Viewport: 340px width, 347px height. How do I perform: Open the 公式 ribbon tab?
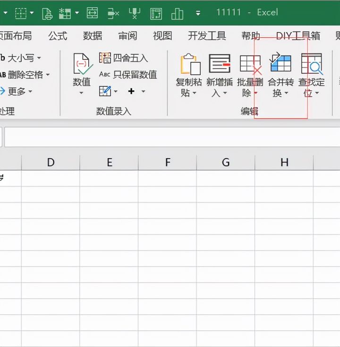point(58,35)
